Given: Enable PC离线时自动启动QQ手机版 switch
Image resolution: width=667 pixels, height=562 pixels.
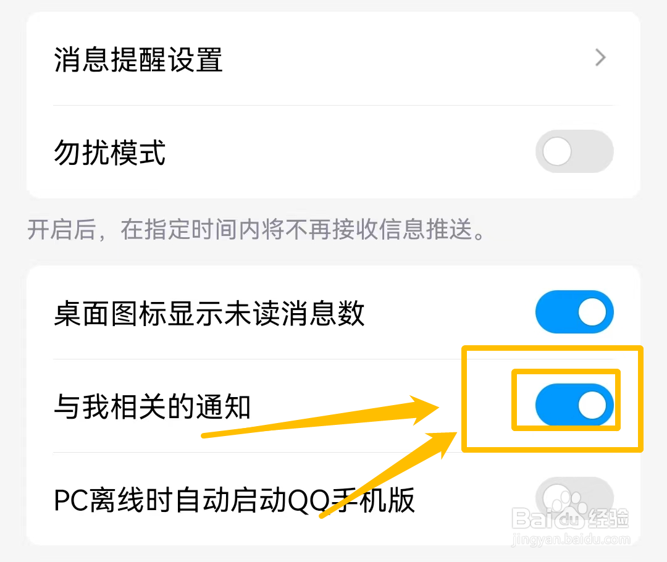Looking at the screenshot, I should point(574,498).
